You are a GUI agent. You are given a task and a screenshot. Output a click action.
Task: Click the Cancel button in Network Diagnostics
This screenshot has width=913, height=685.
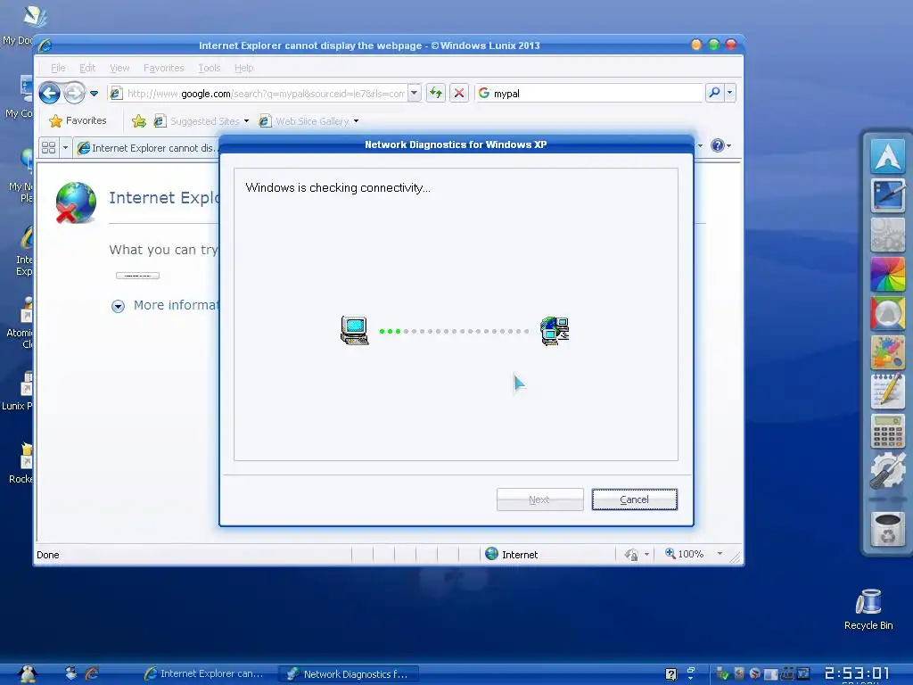(x=634, y=499)
